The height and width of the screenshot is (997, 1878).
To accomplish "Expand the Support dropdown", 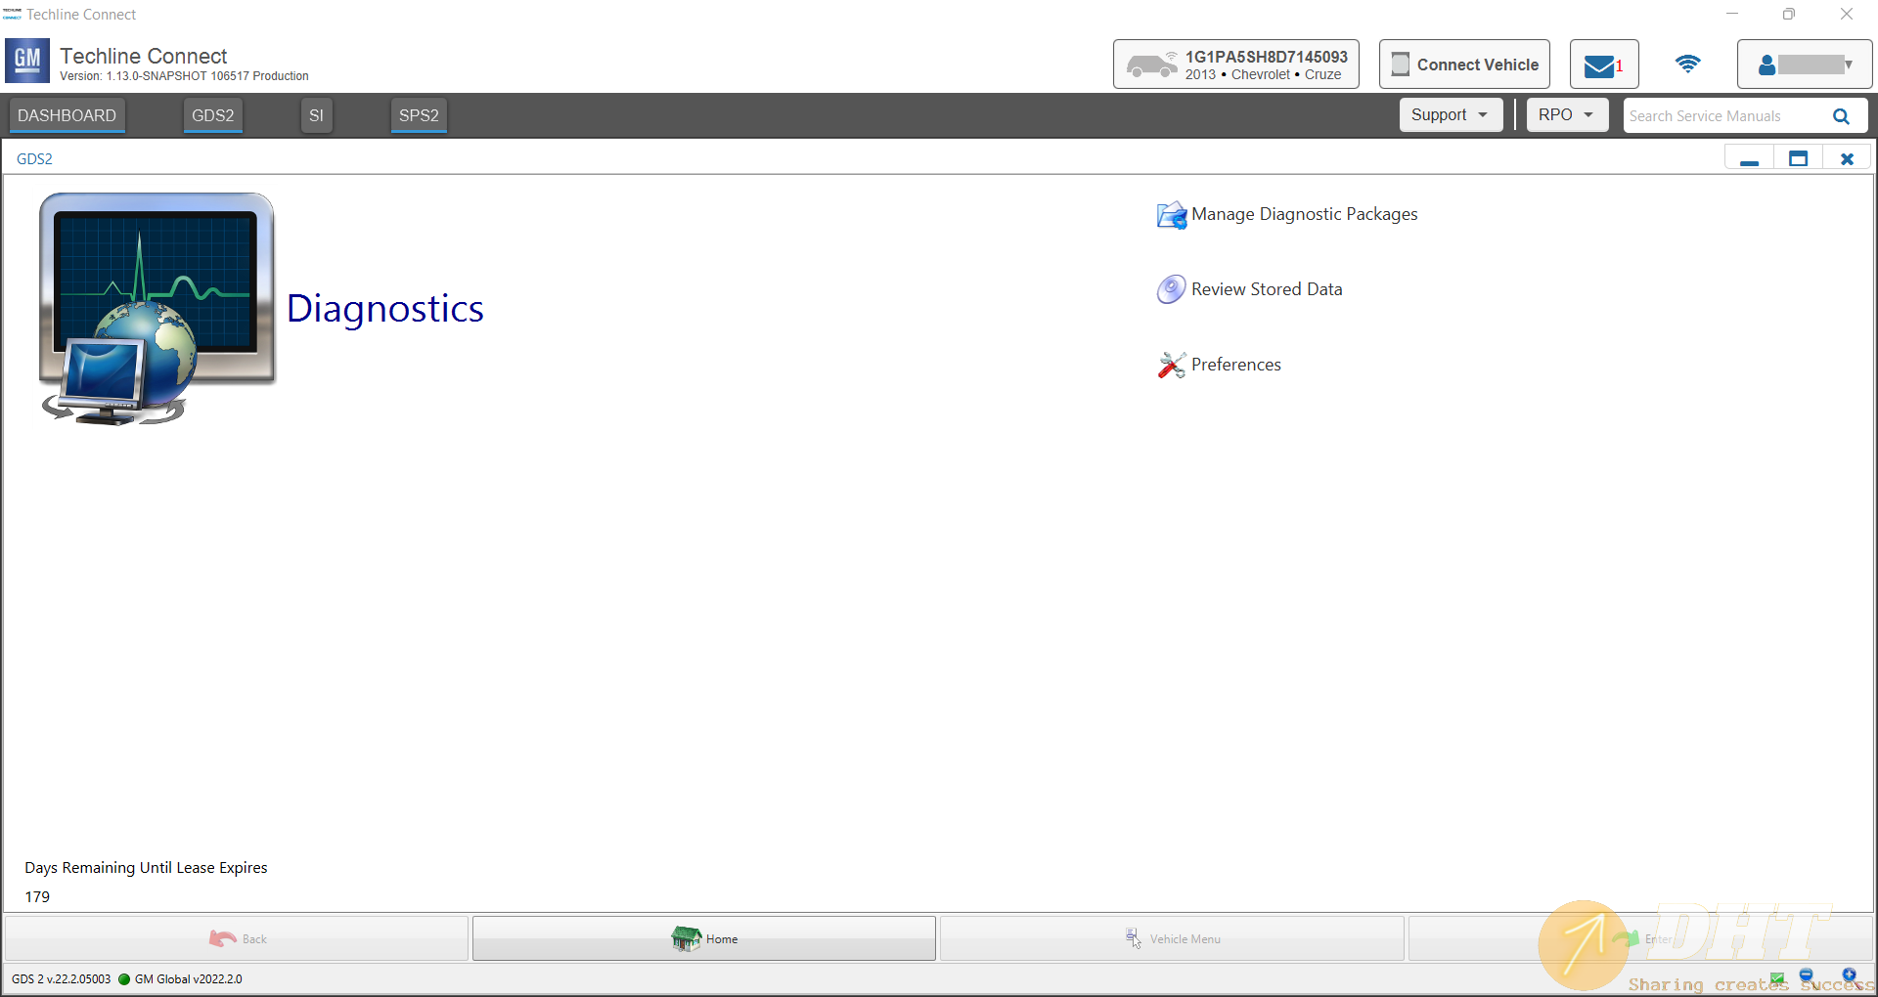I will (x=1450, y=115).
